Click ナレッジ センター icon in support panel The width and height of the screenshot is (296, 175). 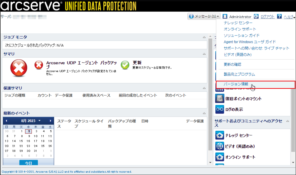tap(220, 135)
